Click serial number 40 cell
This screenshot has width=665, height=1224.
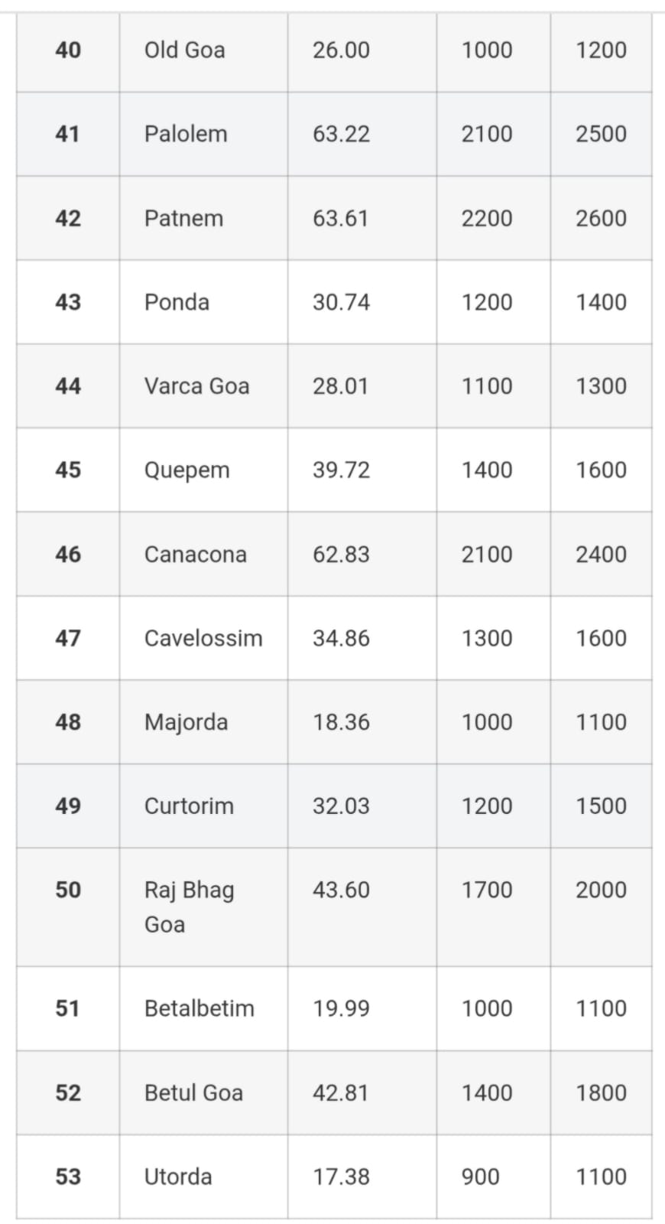[x=68, y=50]
